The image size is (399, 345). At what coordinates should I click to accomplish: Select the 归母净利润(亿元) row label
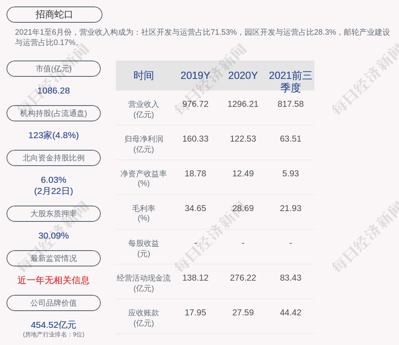point(144,144)
